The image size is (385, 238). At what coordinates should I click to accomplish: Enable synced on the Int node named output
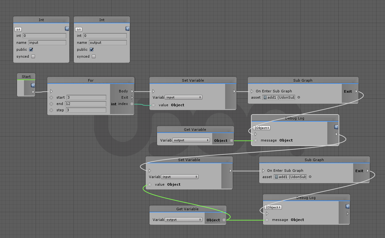[93, 56]
